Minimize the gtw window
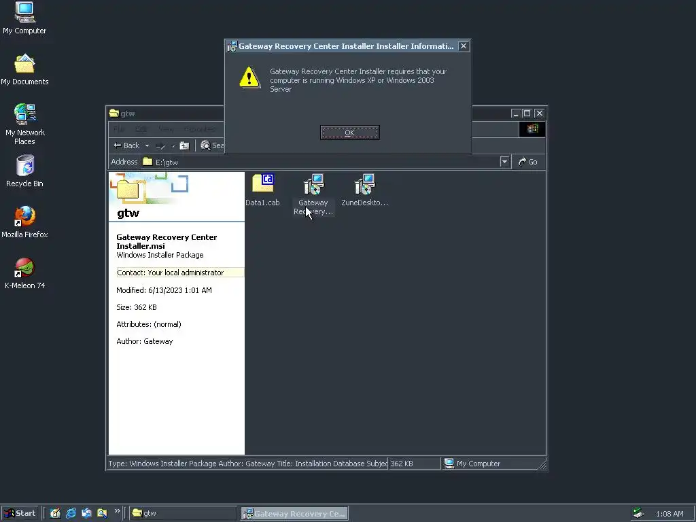This screenshot has width=696, height=522. click(x=515, y=114)
